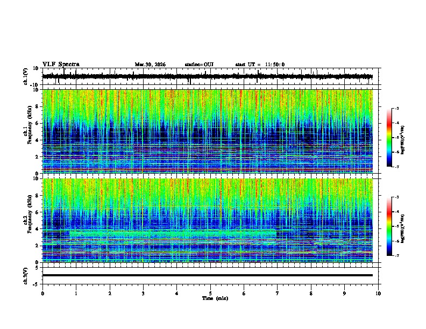
Task: Click the ch.1 spectrogram "2" kHz tick label
Action: pyautogui.click(x=37, y=156)
